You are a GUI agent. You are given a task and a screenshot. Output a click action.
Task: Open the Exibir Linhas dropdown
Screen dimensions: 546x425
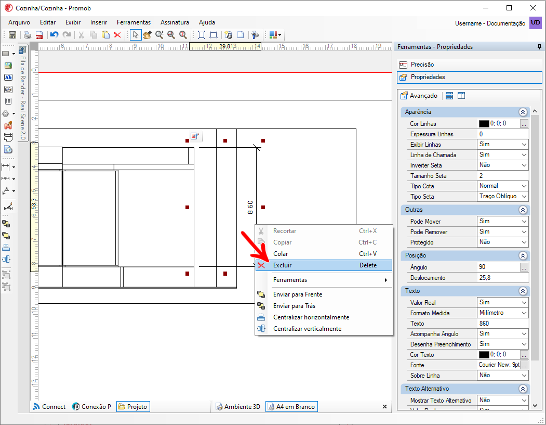(524, 145)
